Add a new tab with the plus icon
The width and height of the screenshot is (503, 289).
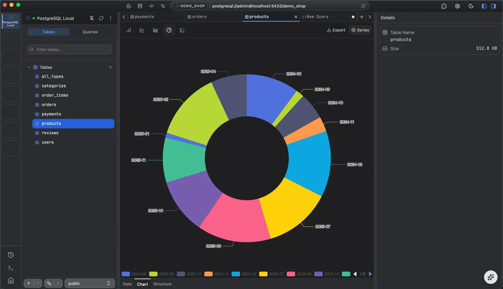362,17
